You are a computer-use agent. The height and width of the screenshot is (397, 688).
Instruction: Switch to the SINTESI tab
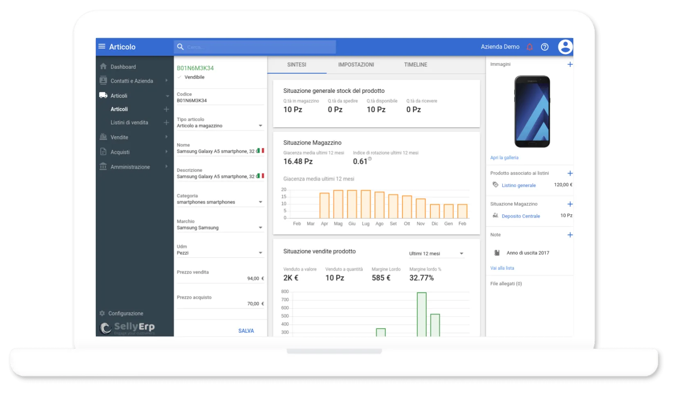click(297, 65)
